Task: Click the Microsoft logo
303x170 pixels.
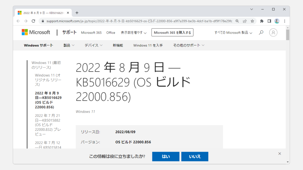Action: 36,32
